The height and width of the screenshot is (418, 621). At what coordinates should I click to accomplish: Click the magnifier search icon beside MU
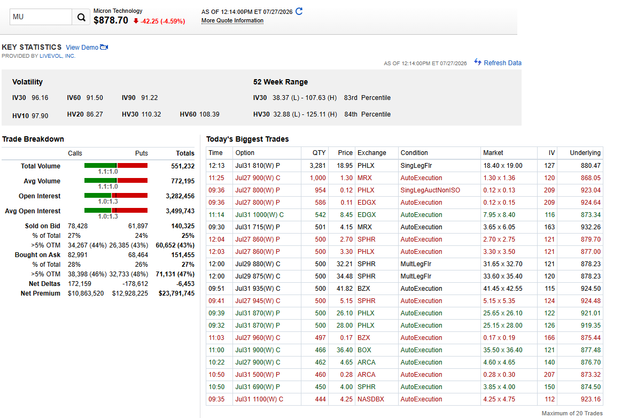[x=81, y=17]
